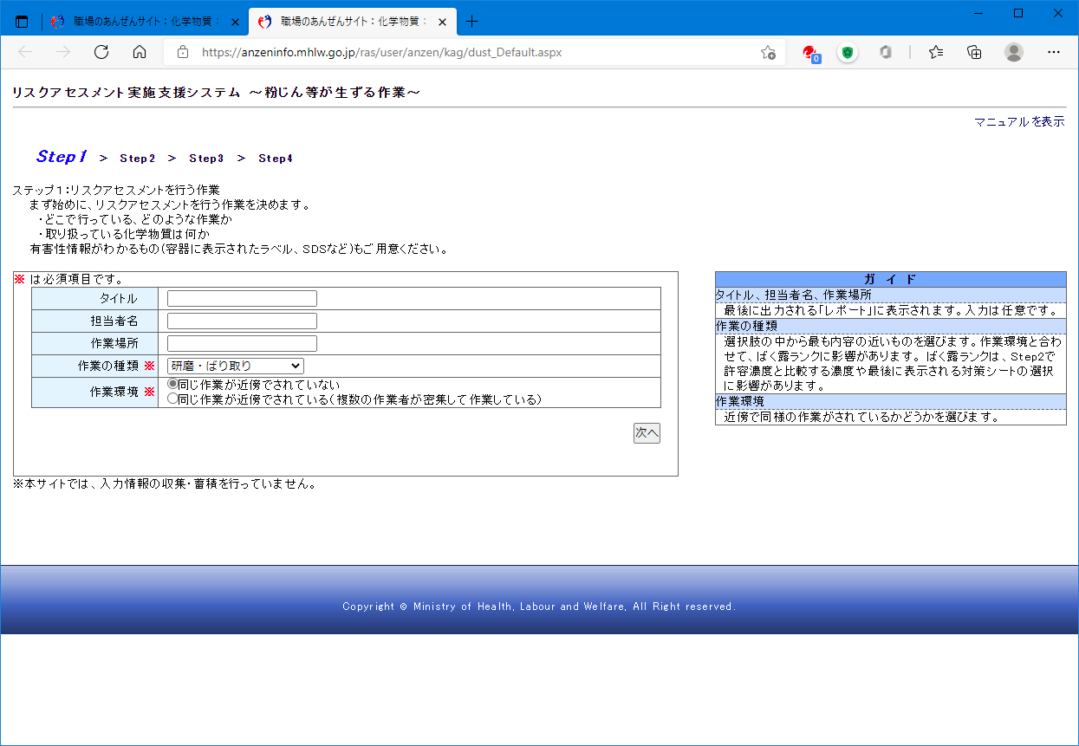Image resolution: width=1079 pixels, height=746 pixels.
Task: Go to browser home page icon
Action: [140, 52]
